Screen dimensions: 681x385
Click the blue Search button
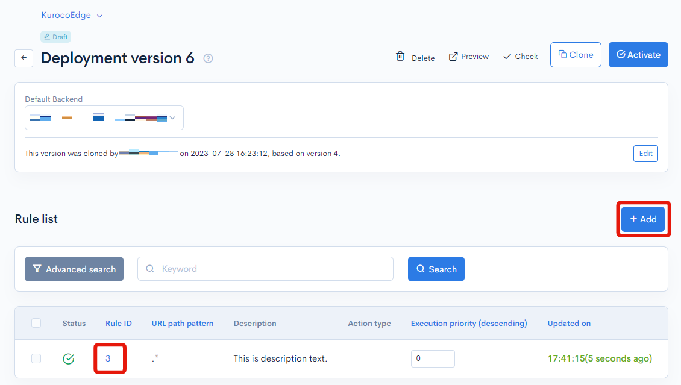436,269
